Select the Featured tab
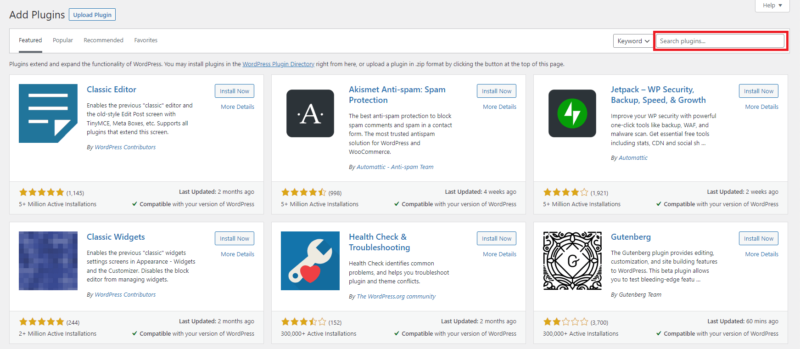The image size is (800, 349). [30, 40]
